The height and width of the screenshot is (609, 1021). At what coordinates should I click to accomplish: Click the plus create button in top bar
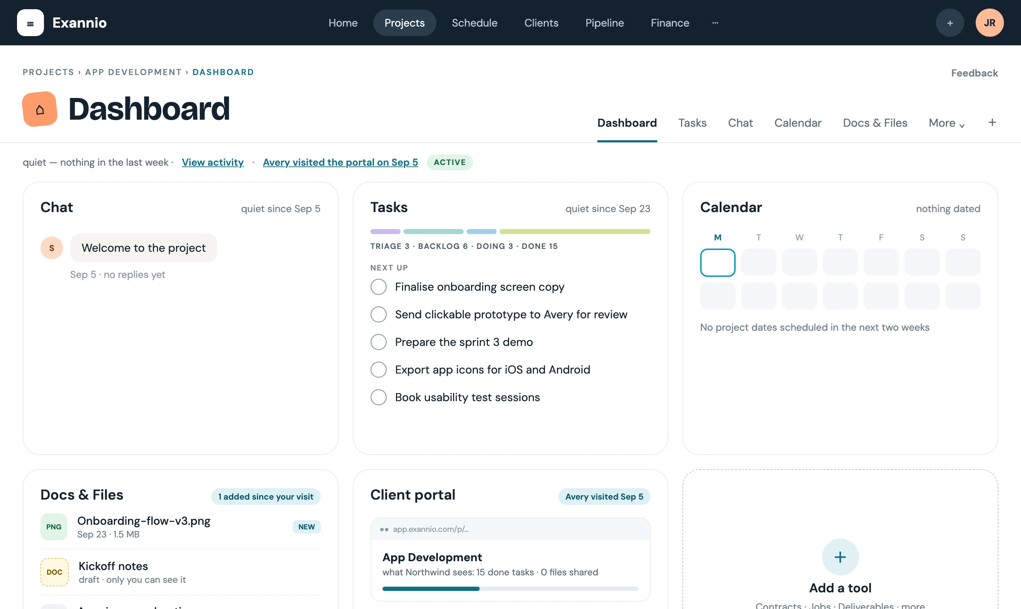[x=949, y=23]
